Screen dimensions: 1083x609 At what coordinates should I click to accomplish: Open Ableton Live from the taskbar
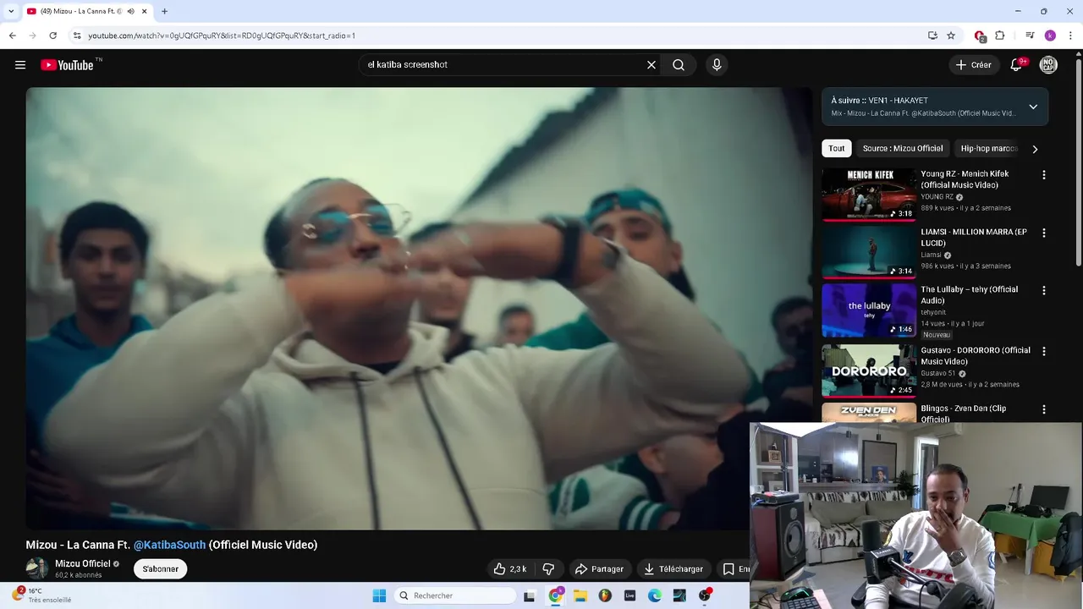tap(629, 595)
